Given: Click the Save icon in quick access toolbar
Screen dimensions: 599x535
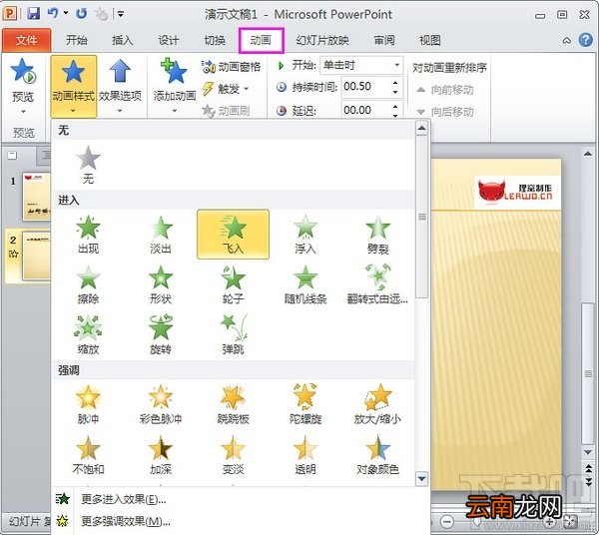Looking at the screenshot, I should coord(33,14).
